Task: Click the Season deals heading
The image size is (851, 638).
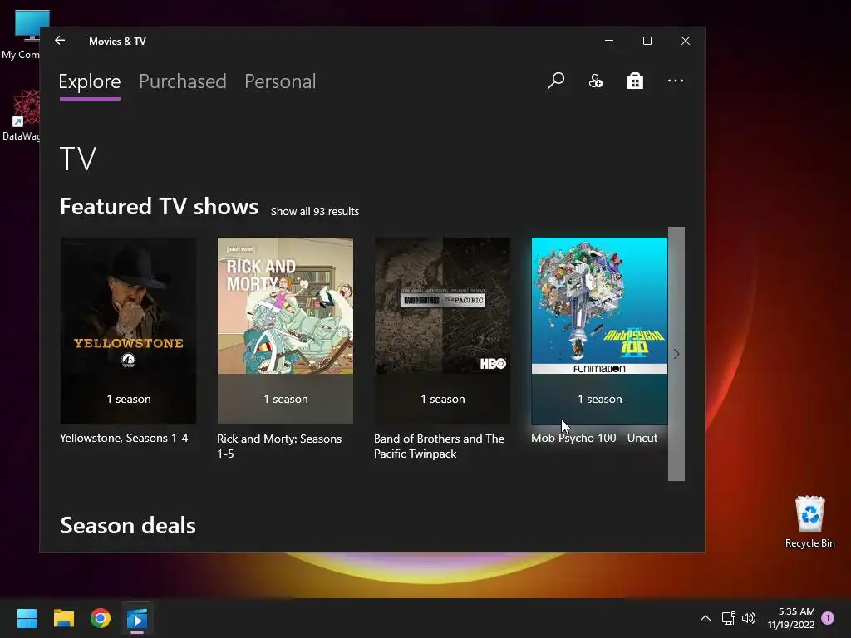Action: (x=128, y=526)
